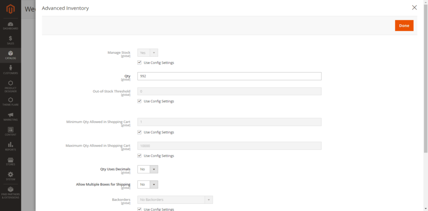Open the Dashboard sidebar icon
The image size is (428, 211).
click(x=10, y=24)
